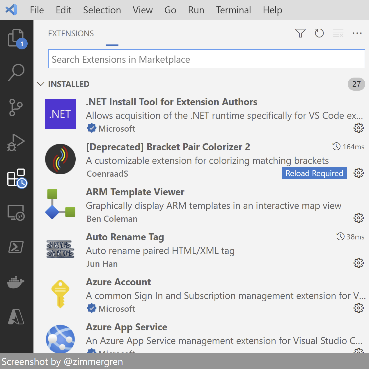The width and height of the screenshot is (369, 369).
Task: Click the Reload Required button
Action: (314, 173)
